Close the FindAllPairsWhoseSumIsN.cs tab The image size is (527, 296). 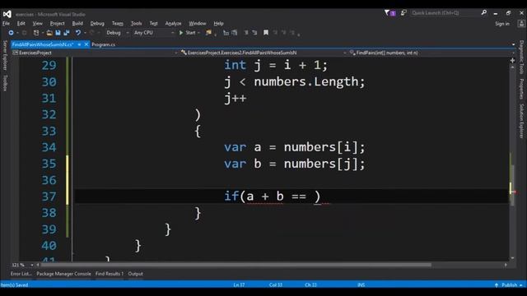pos(86,44)
